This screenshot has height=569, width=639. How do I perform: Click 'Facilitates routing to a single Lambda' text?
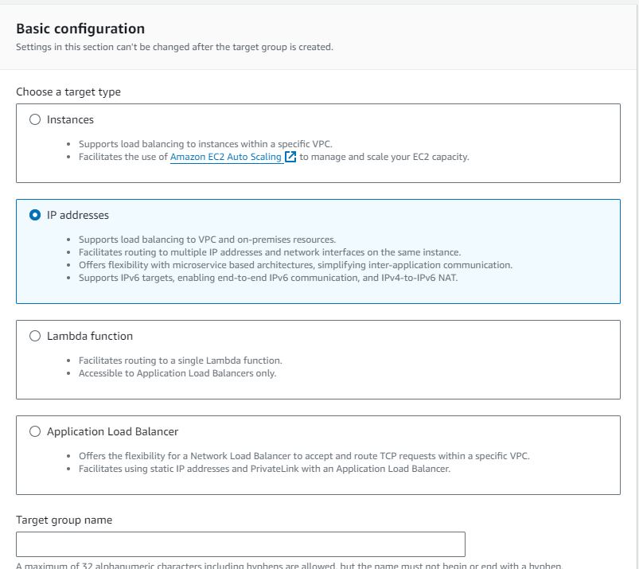tap(180, 360)
